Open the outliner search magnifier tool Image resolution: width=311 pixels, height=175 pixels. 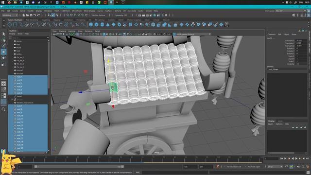tap(3, 109)
